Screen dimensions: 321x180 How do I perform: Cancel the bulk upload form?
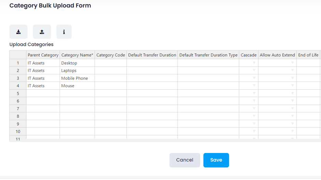click(185, 160)
